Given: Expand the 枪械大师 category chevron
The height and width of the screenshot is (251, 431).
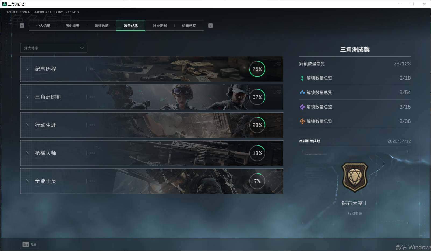Looking at the screenshot, I should pos(27,153).
